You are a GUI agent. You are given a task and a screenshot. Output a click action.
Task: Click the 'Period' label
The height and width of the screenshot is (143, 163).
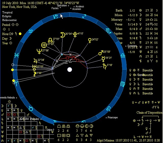pos(6,25)
